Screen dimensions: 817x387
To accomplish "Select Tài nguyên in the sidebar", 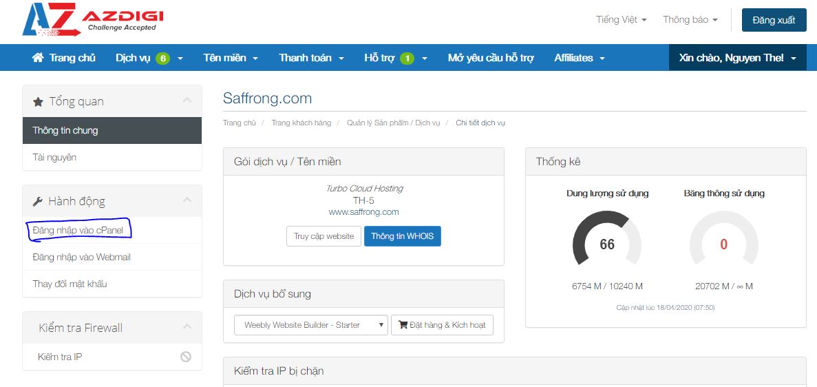I will (x=54, y=157).
